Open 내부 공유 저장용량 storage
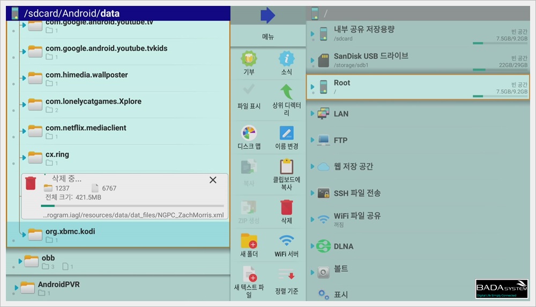Image resolution: width=536 pixels, height=307 pixels. tap(418, 33)
